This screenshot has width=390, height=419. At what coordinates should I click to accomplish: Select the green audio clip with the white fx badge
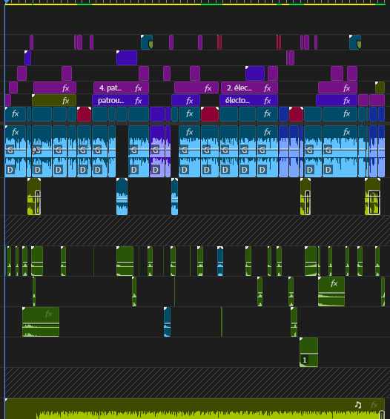point(331,291)
